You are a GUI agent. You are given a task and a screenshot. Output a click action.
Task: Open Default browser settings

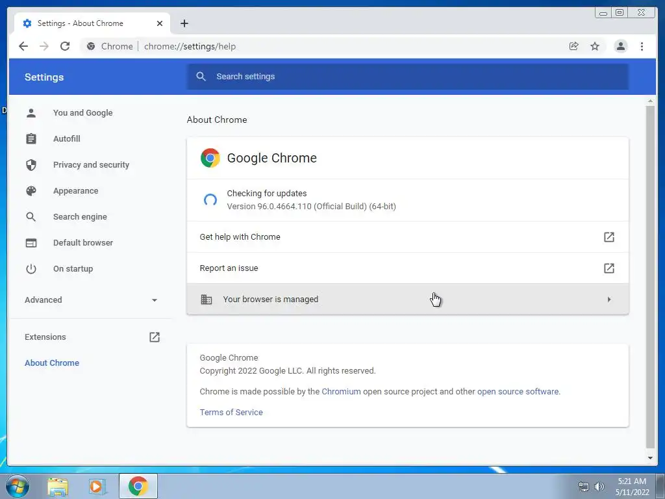click(82, 243)
